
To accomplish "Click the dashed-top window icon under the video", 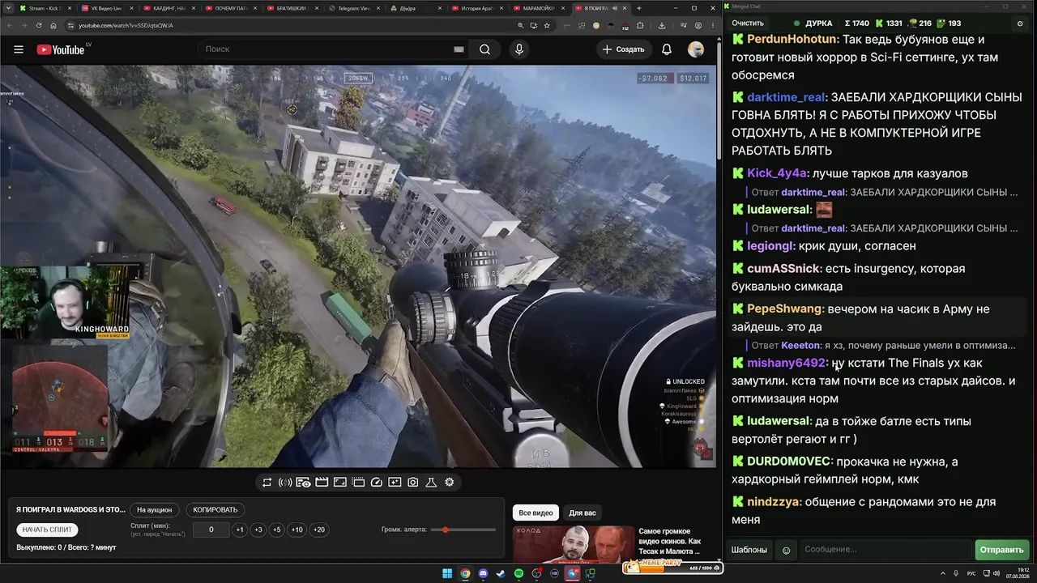I will pos(358,483).
